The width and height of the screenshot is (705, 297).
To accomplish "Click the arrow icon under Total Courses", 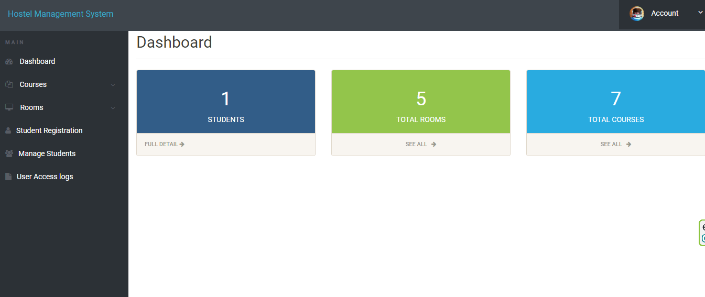I will click(629, 144).
